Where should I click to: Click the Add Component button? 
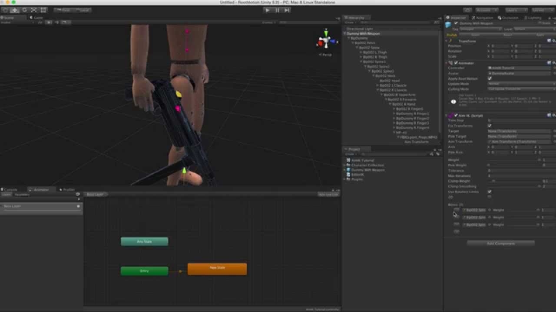point(500,244)
